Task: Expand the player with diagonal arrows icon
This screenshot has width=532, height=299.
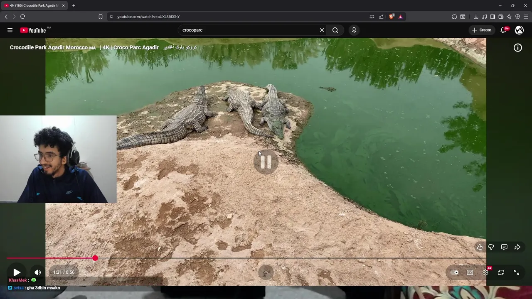Action: point(516,272)
